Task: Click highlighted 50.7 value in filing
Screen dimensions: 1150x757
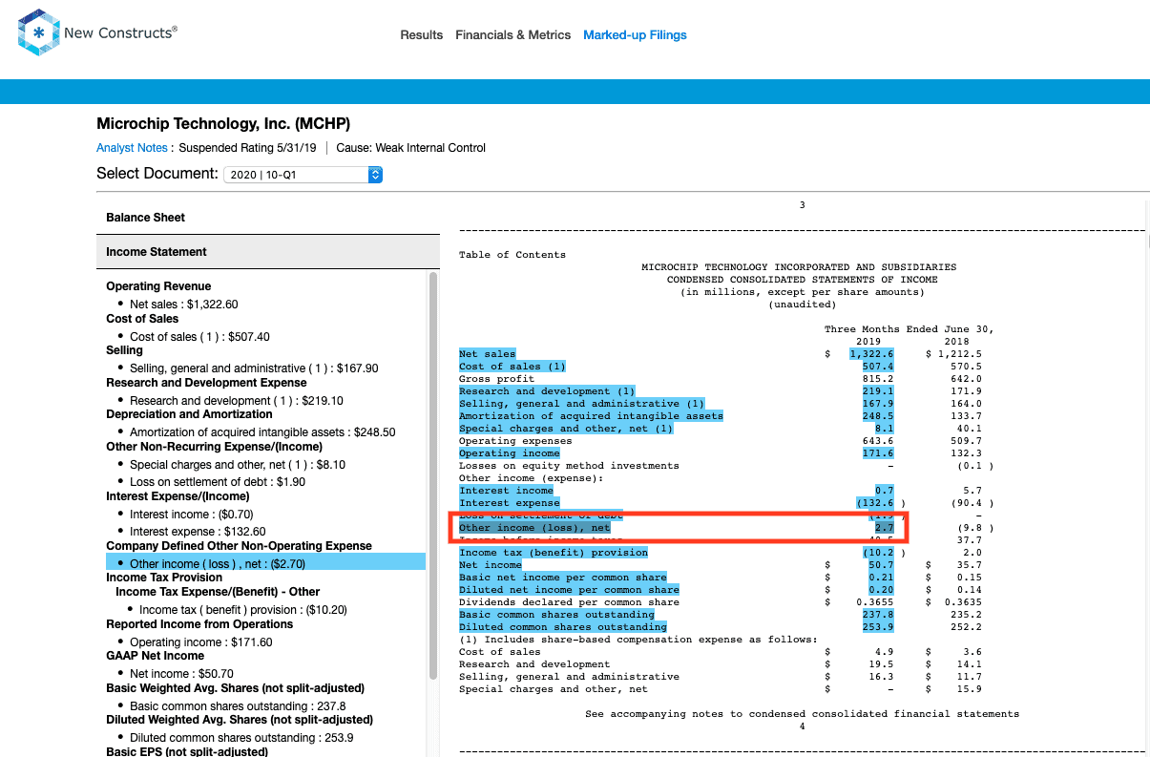Action: coord(880,565)
